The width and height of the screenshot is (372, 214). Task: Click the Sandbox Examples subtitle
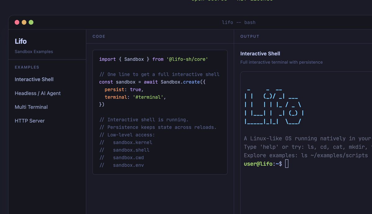34,52
